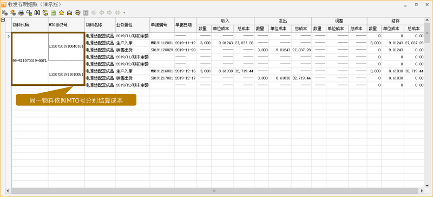Select MTO cell L1207S01910040161

tap(67, 46)
